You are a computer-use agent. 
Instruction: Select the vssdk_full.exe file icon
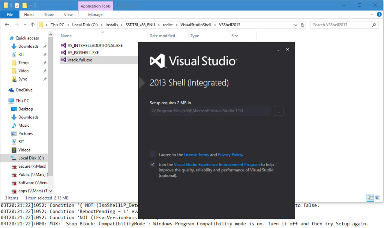[64, 60]
